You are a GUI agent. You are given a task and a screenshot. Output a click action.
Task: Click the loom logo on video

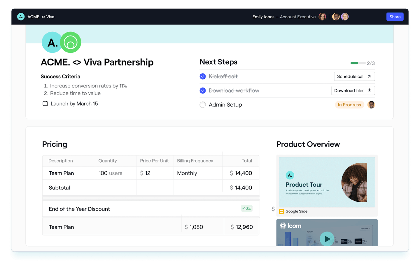(290, 226)
